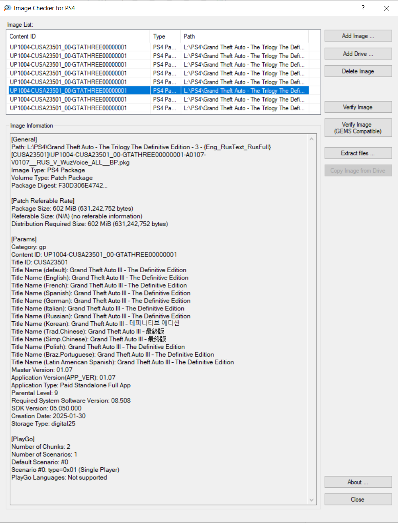398x523 pixels.
Task: Click the "Required System Software Version: 08.508" line
Action: 71,401
